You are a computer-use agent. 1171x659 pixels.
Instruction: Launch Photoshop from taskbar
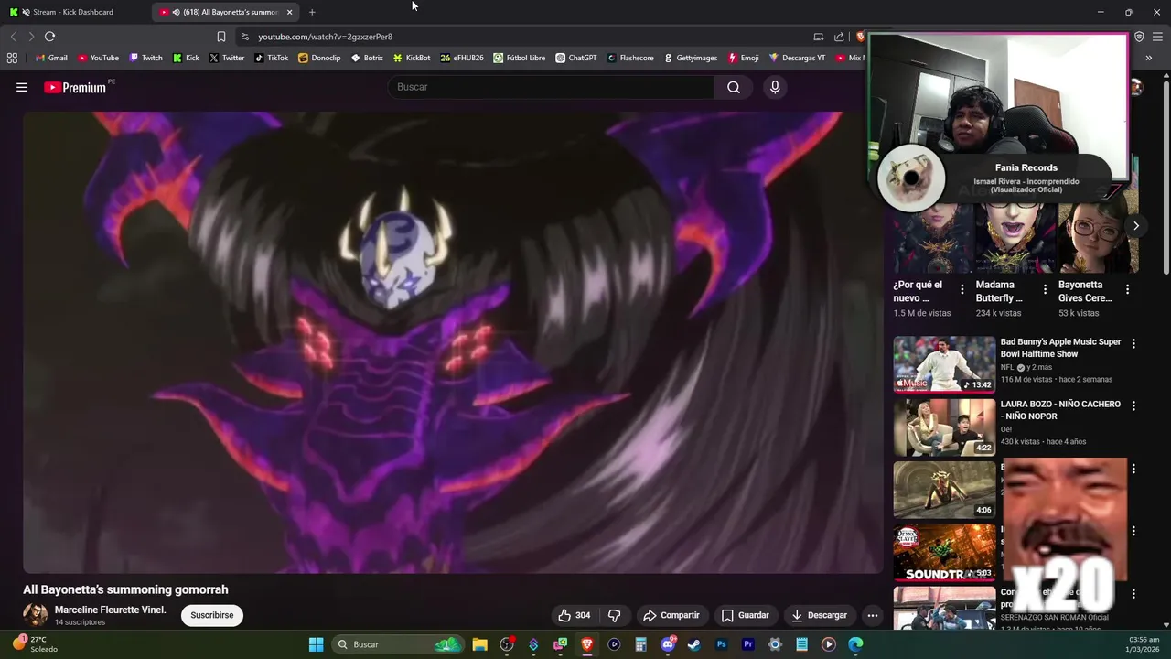(x=721, y=644)
